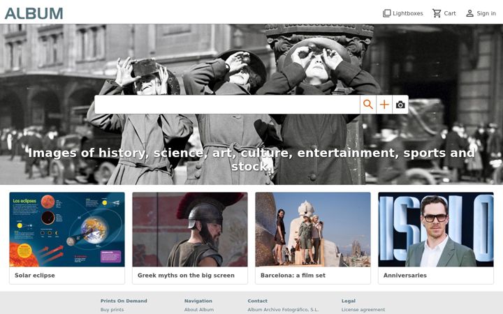The width and height of the screenshot is (503, 314).
Task: Click the ALBUM logo
Action: (x=34, y=13)
